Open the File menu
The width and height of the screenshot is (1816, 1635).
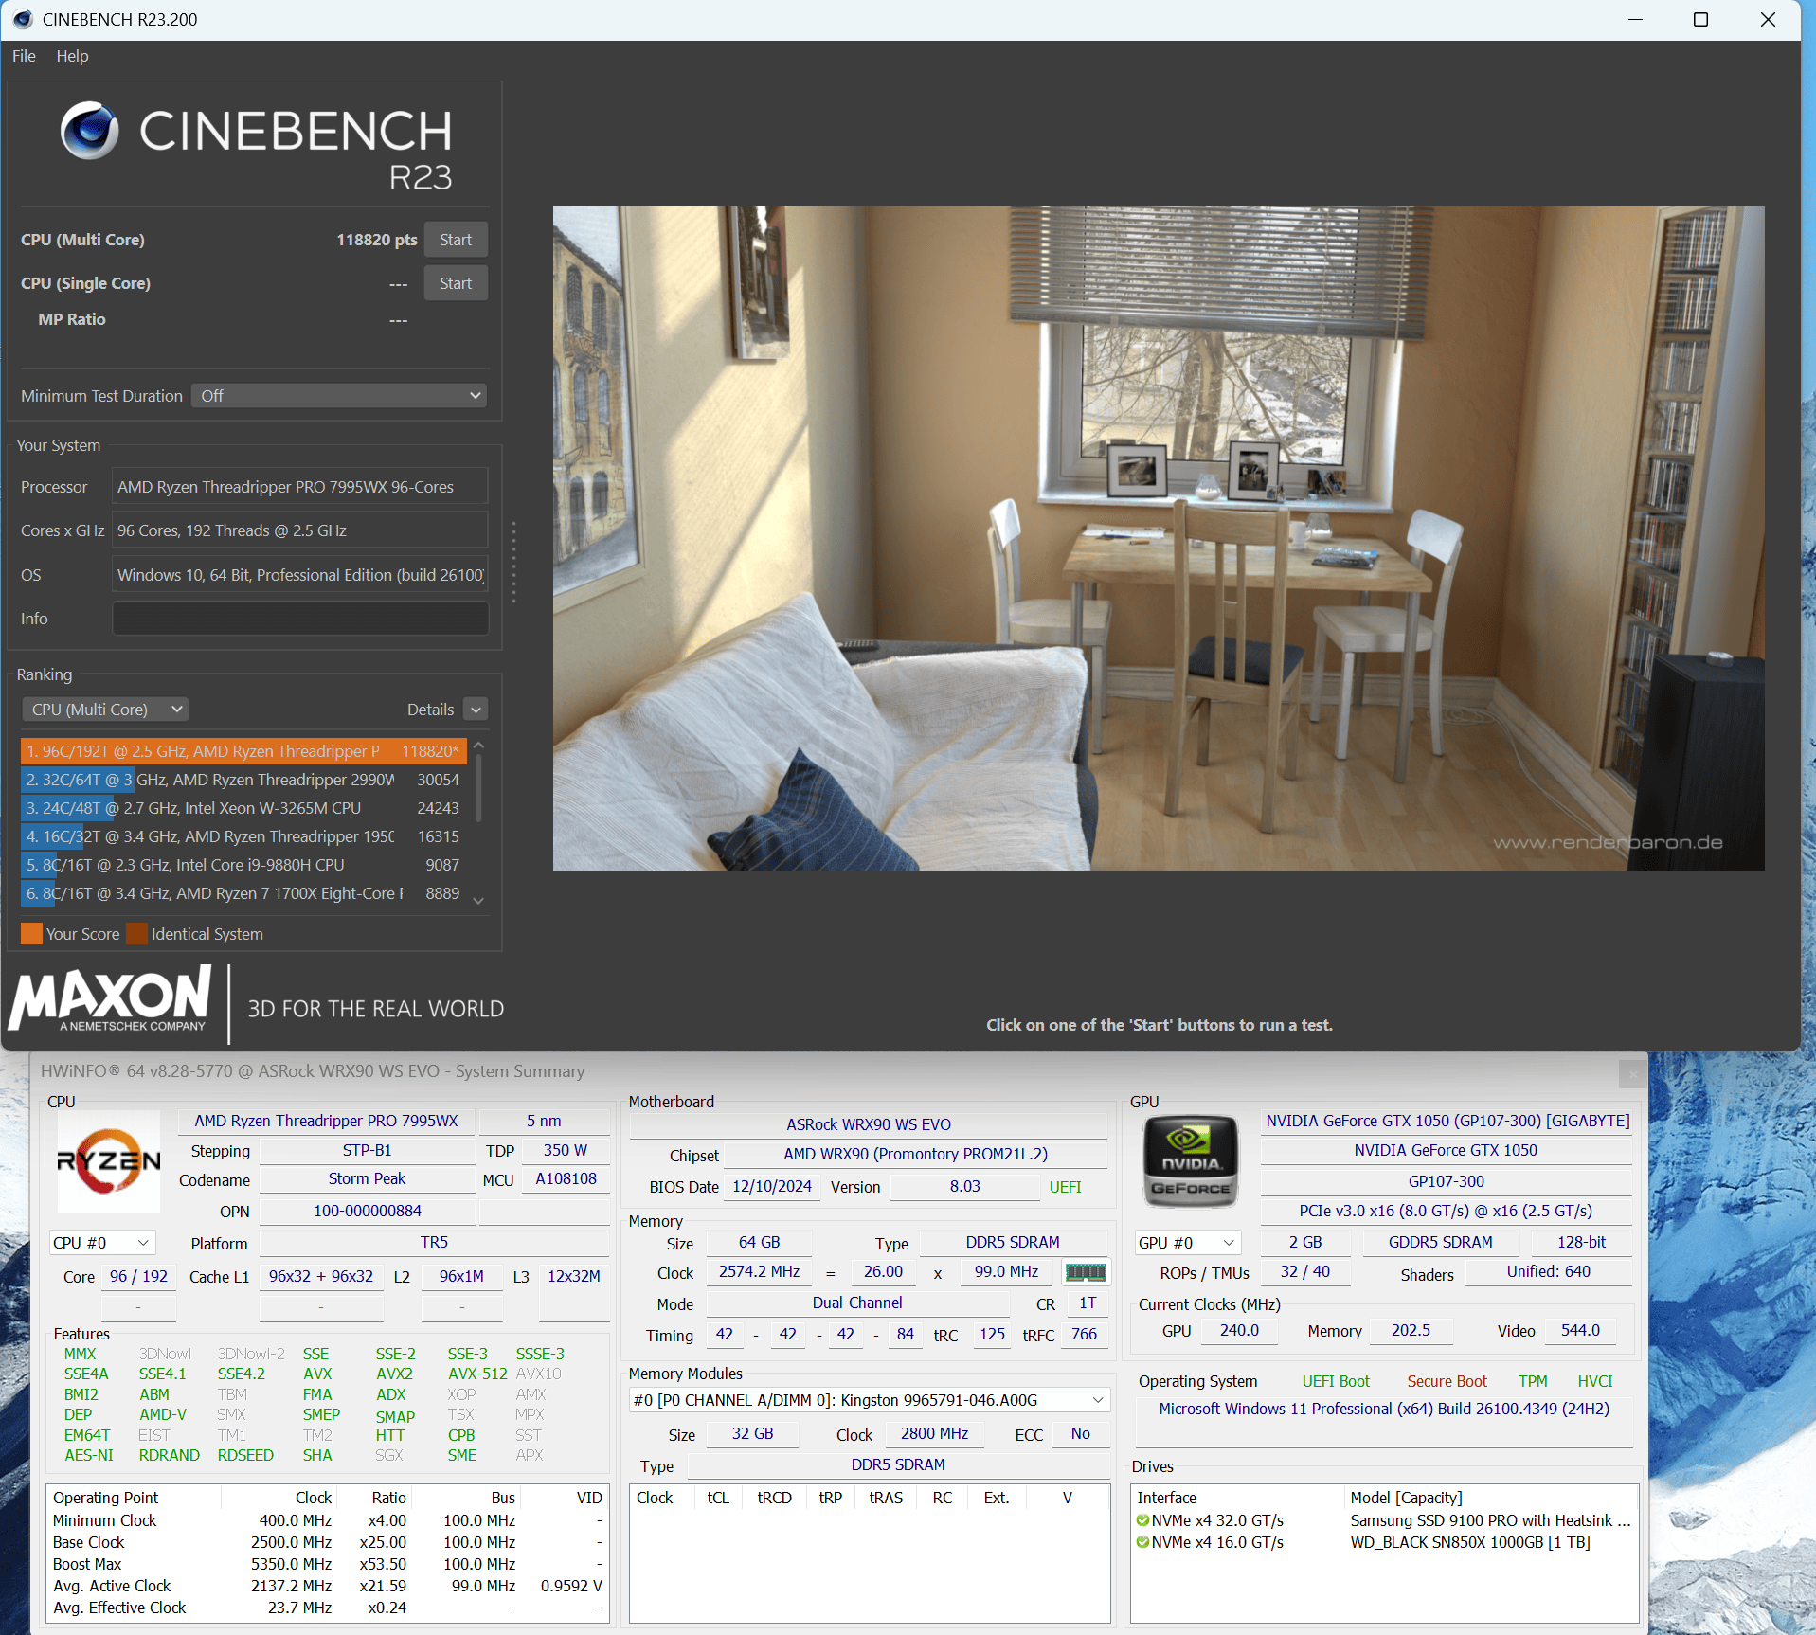[24, 56]
